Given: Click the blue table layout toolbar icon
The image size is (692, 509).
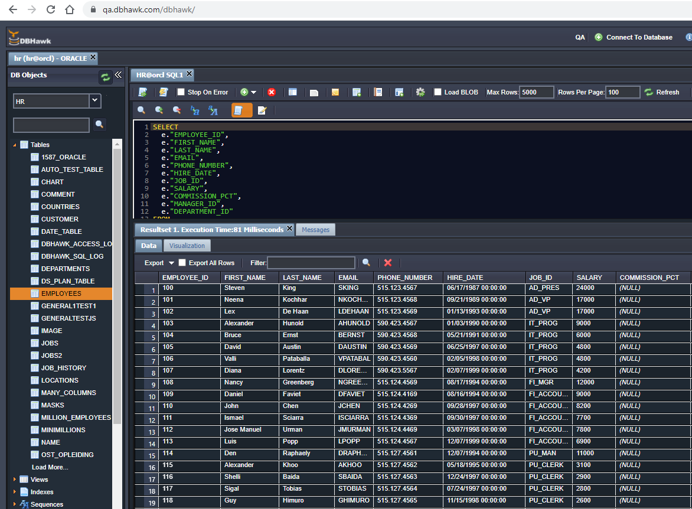Looking at the screenshot, I should tap(293, 92).
